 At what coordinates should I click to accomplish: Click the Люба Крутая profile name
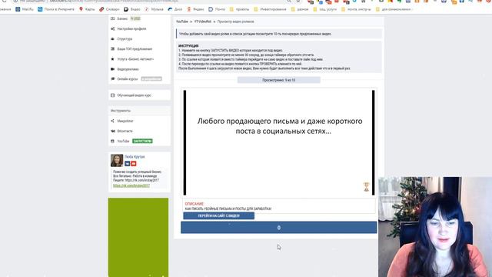click(135, 157)
